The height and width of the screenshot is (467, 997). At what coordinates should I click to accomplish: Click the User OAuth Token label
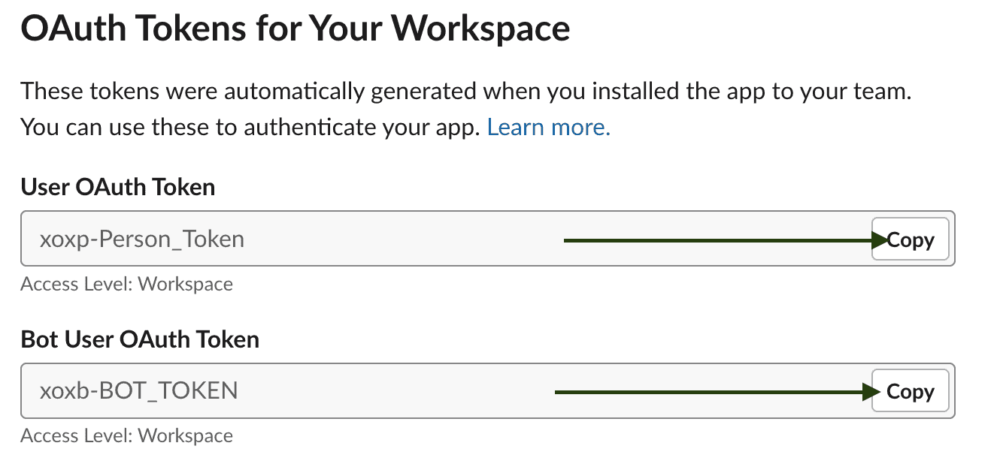click(x=118, y=187)
